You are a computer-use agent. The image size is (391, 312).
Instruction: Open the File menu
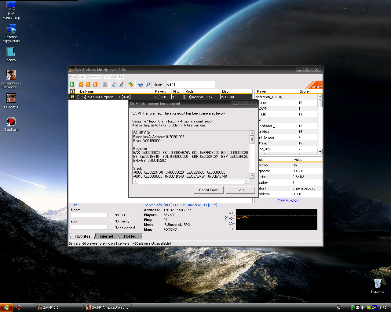click(x=72, y=77)
